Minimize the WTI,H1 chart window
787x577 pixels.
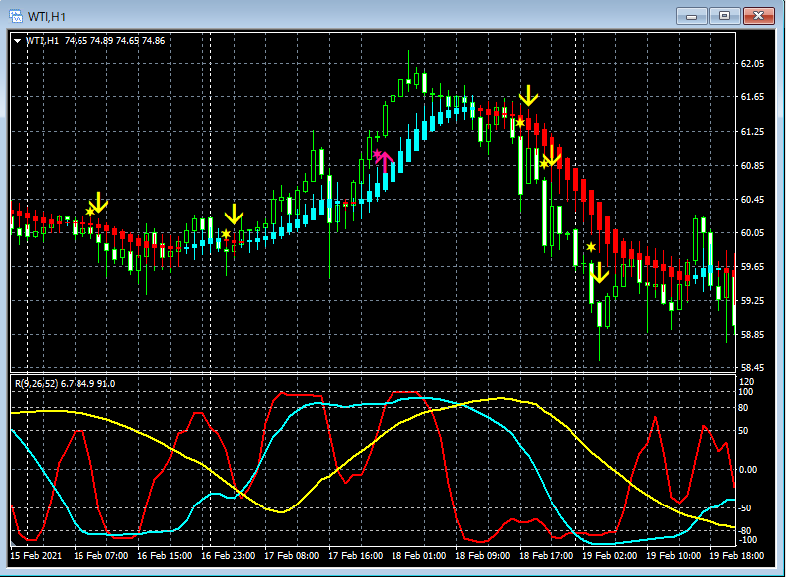693,16
